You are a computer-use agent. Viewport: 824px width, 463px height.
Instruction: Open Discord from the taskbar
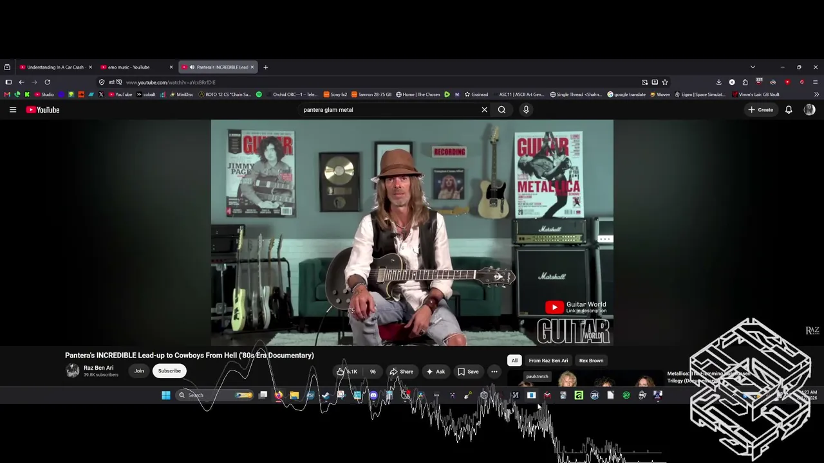click(373, 395)
